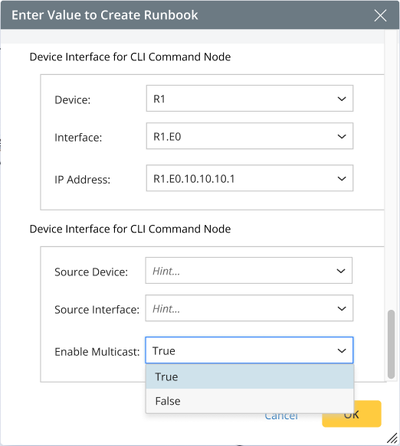Screen dimensions: 400x446
Task: Open the Interface chevron beside R1.E0
Action: 342,136
